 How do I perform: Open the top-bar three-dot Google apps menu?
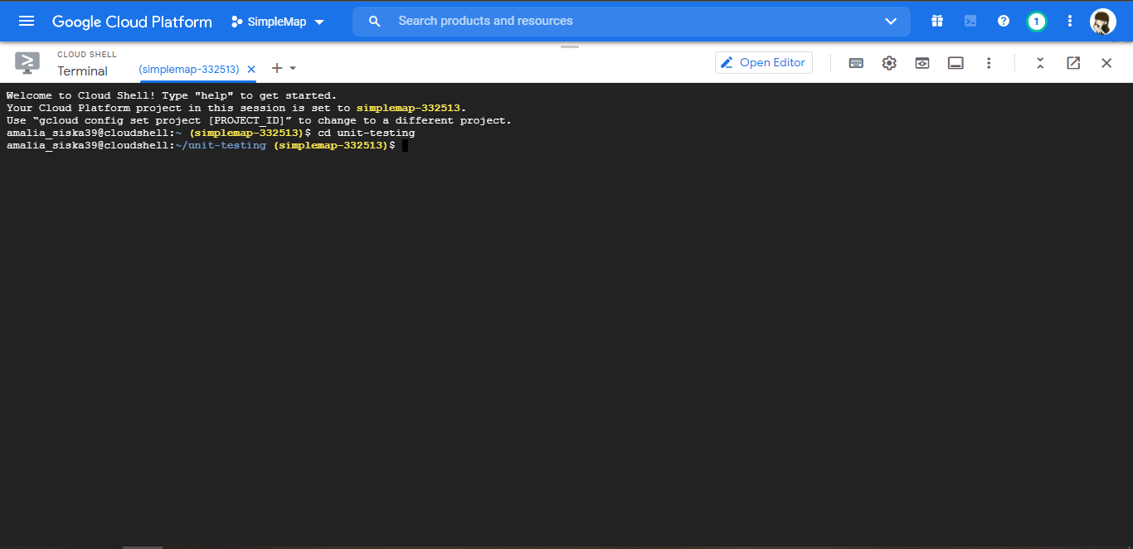1069,21
